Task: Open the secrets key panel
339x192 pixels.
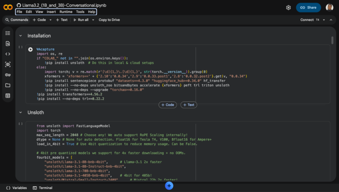Action: tap(8, 75)
